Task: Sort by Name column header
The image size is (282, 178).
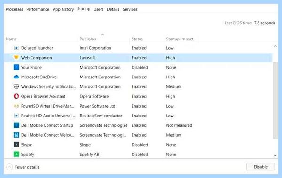Action: tap(11, 39)
